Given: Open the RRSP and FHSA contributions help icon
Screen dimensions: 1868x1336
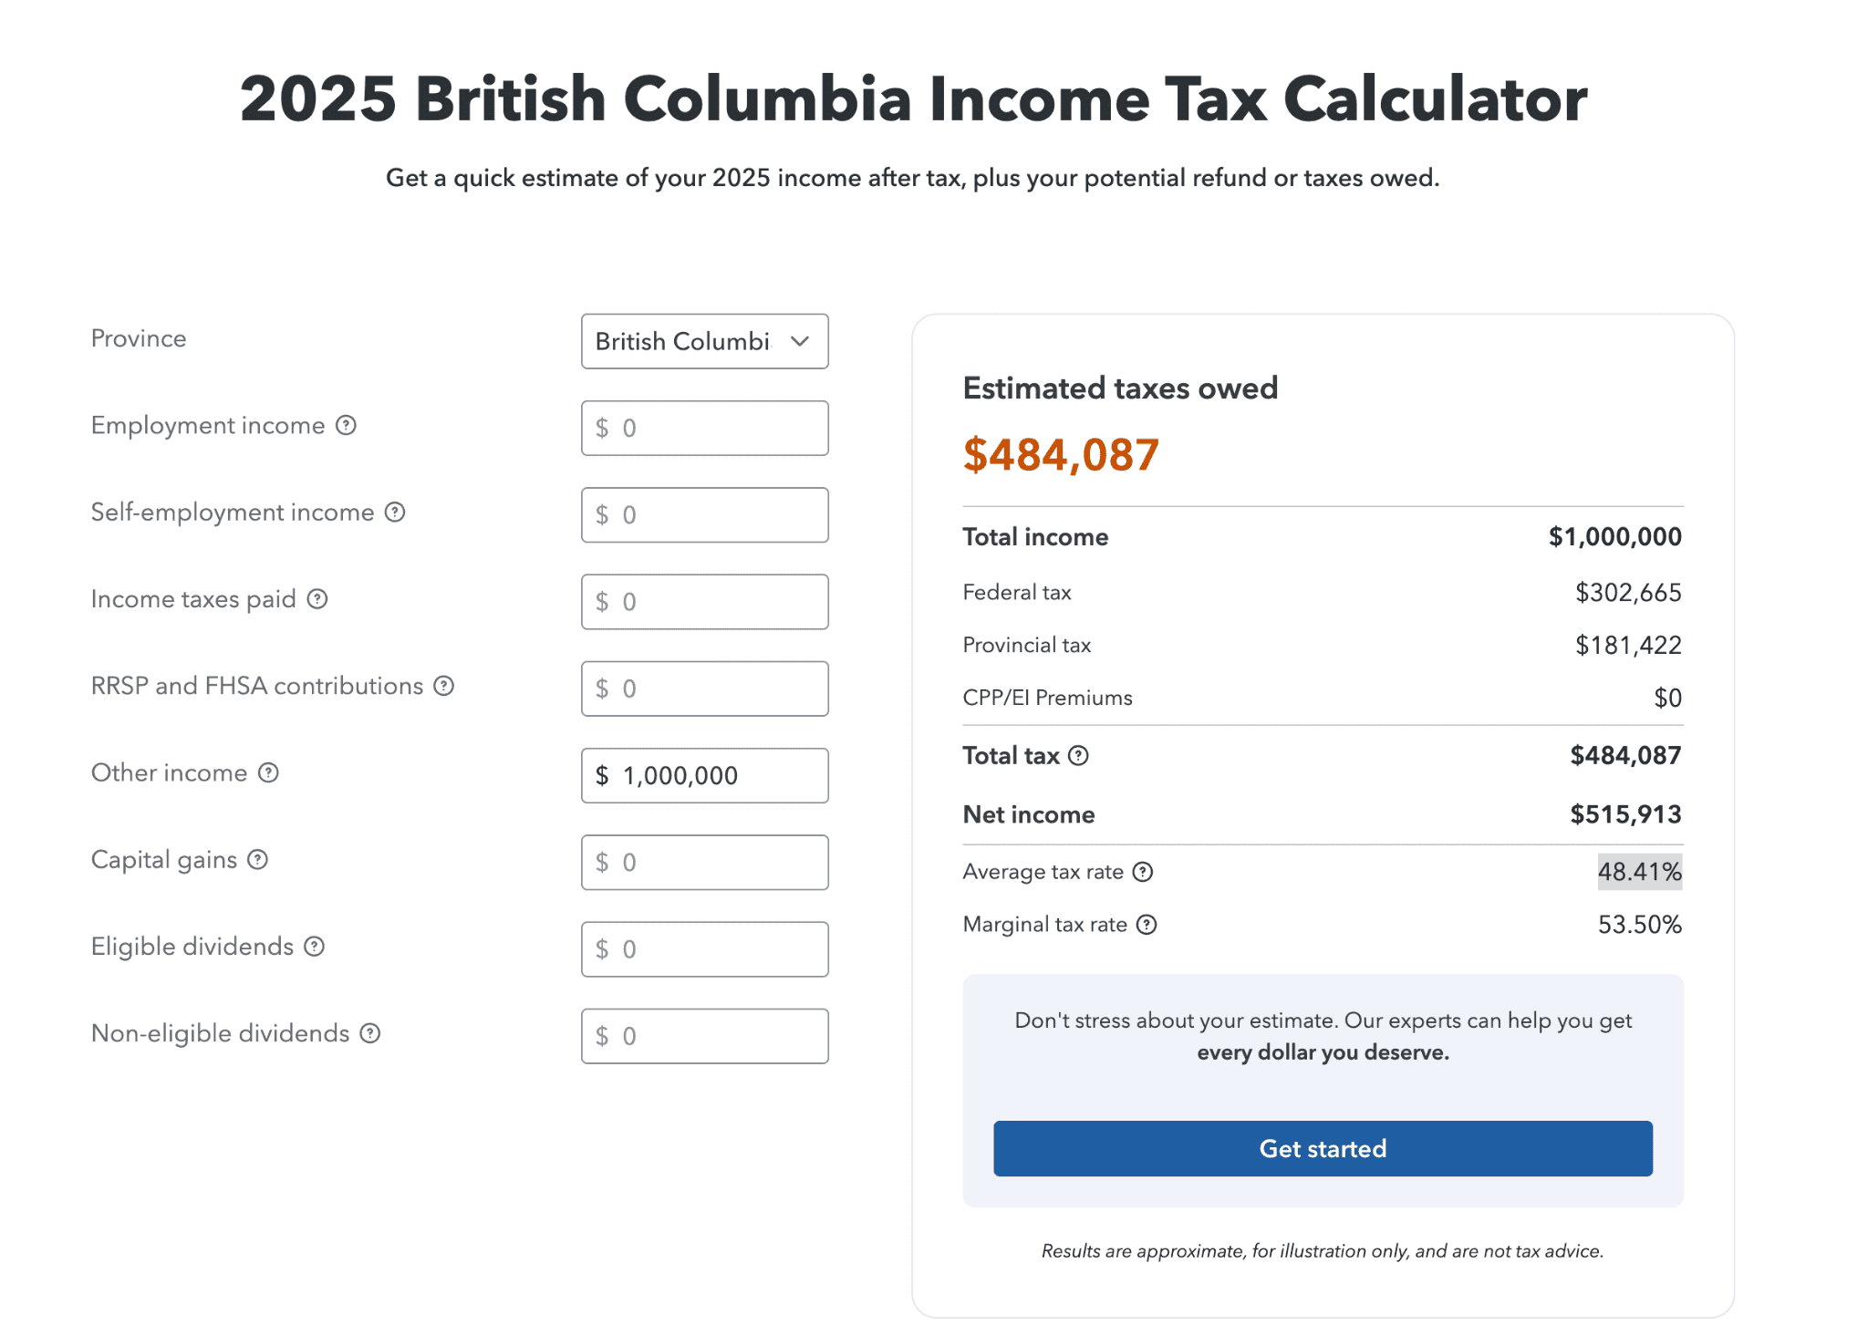Looking at the screenshot, I should [444, 685].
